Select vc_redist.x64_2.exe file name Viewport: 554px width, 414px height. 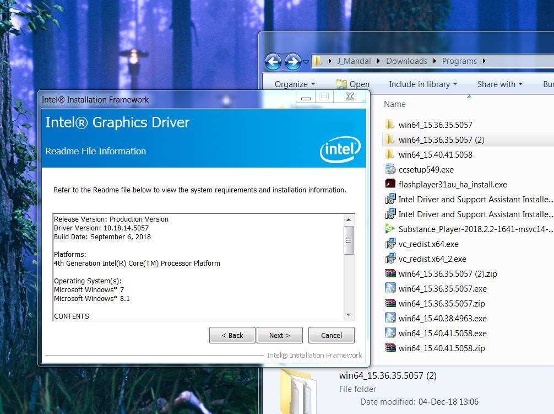pyautogui.click(x=432, y=259)
